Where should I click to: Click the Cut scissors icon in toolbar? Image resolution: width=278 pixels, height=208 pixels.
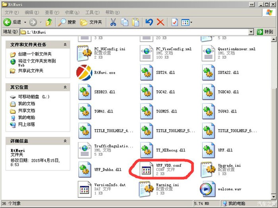click(113, 22)
